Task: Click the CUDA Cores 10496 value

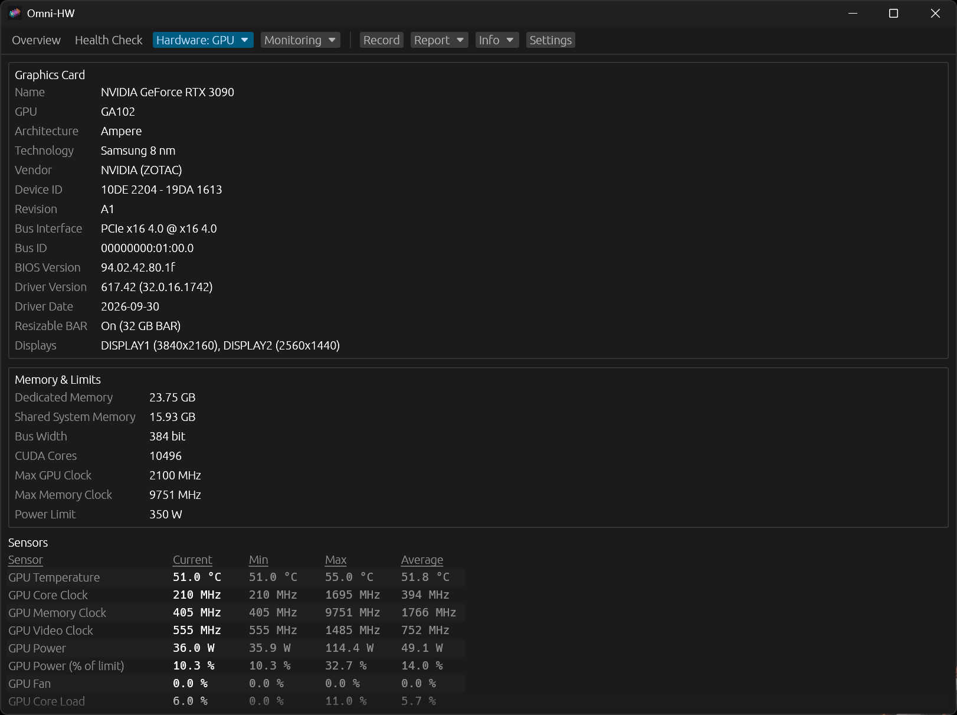Action: tap(166, 456)
